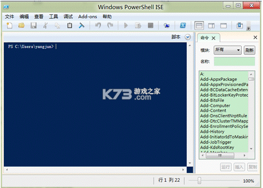The height and width of the screenshot is (188, 263).
Task: Show the script pane maximized layout
Action: point(223,26)
